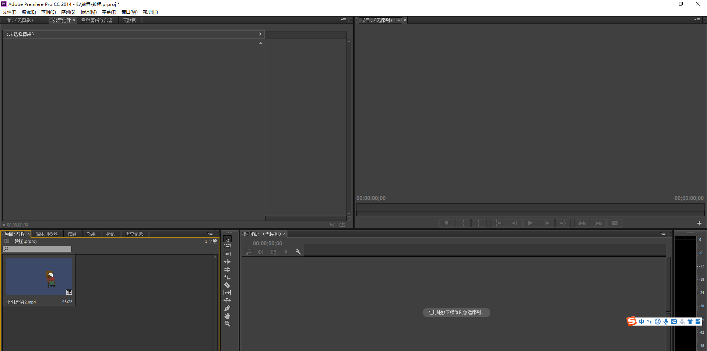Viewport: 707px width, 351px height.
Task: Select the Selection tool arrow
Action: coord(227,239)
